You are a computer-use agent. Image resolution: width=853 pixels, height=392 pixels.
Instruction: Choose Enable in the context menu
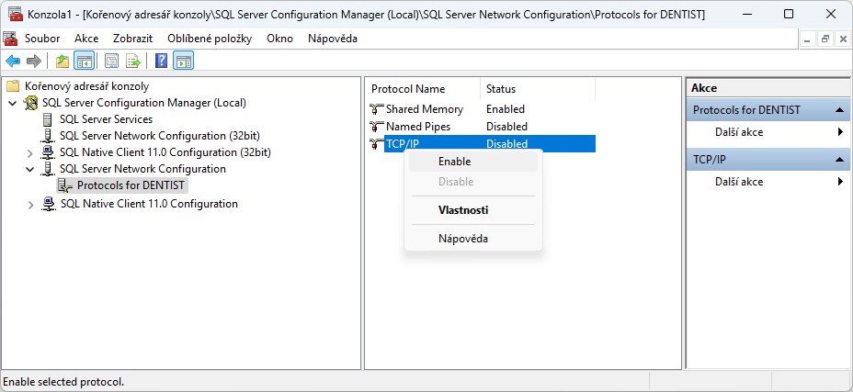[473, 162]
